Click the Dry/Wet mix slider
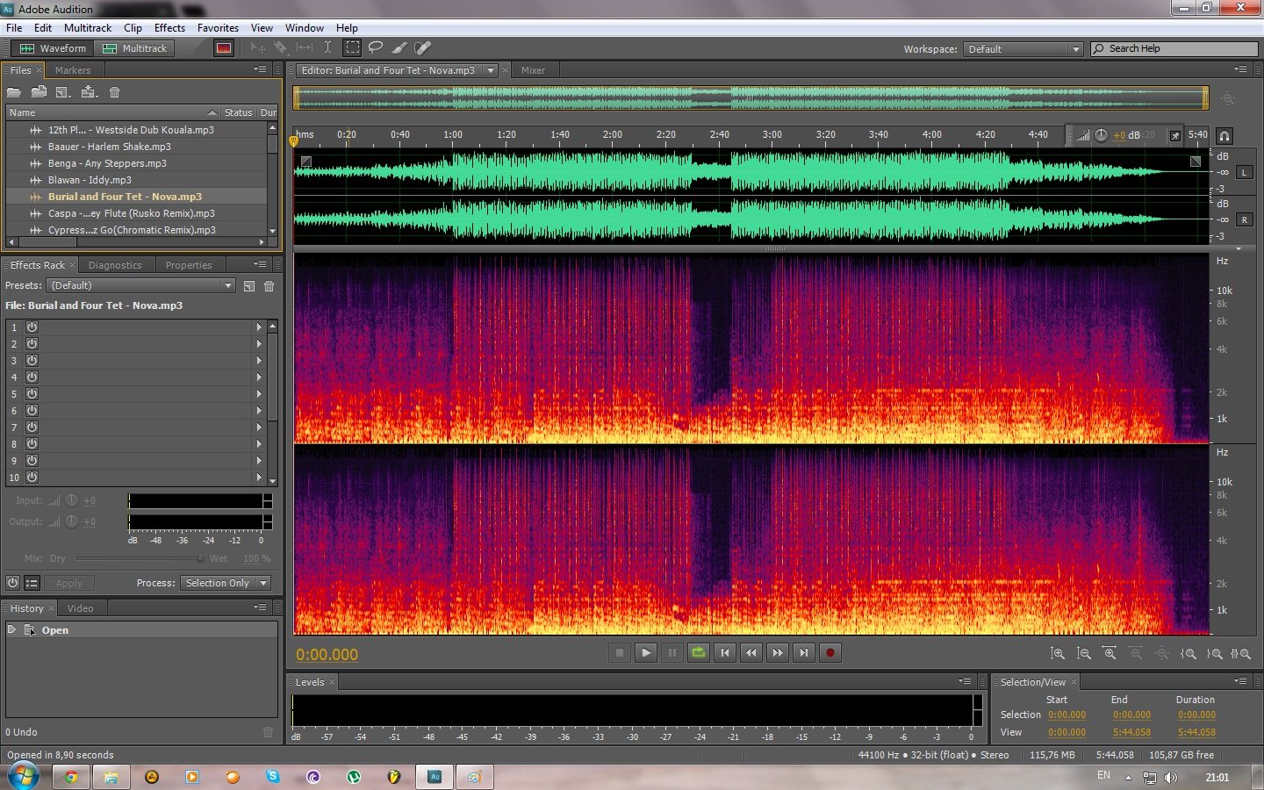The width and height of the screenshot is (1264, 790). (x=139, y=558)
